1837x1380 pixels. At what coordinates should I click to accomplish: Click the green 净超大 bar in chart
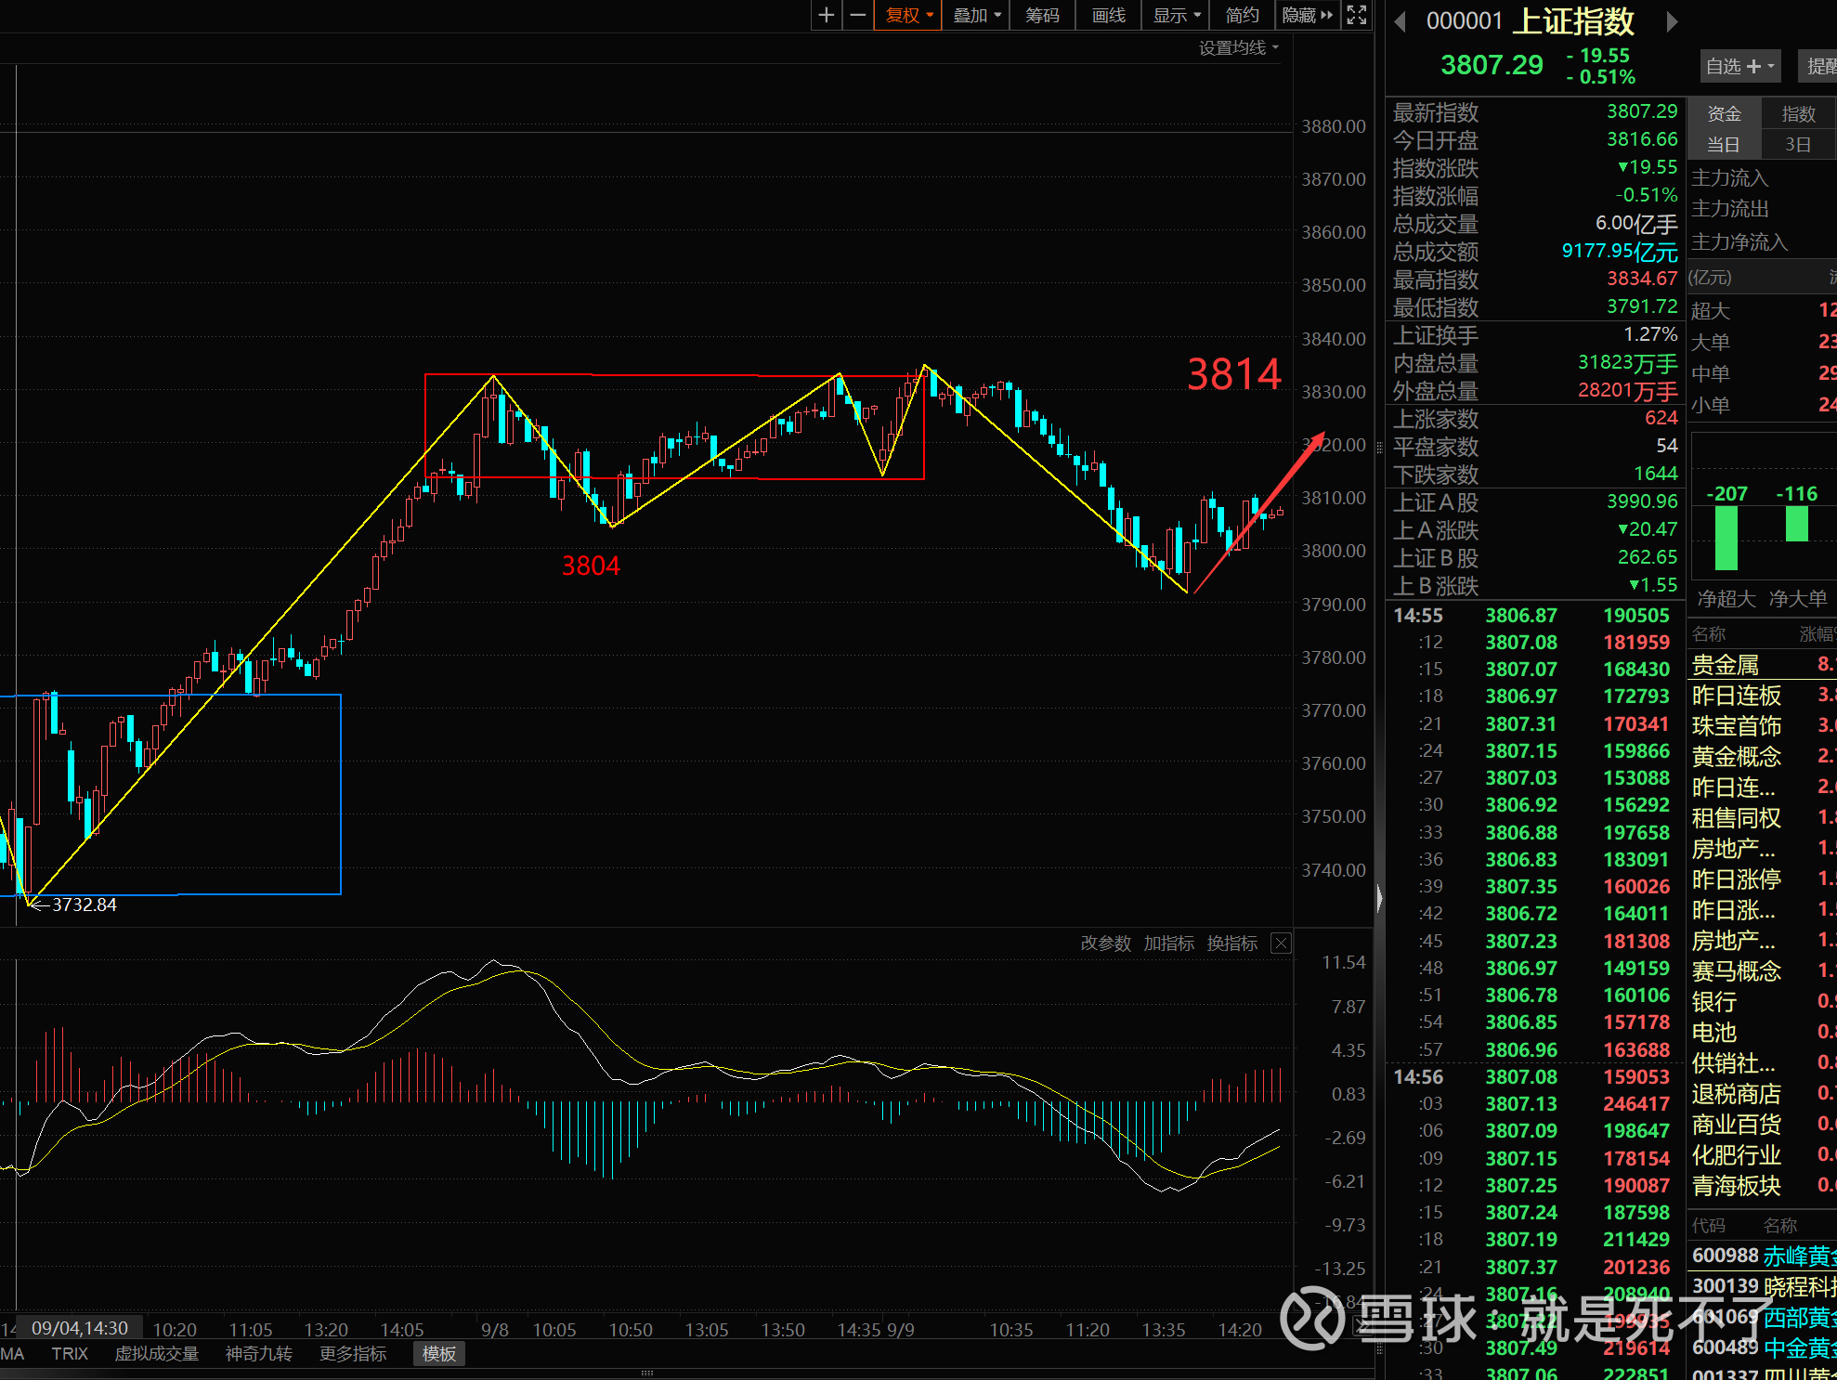click(x=1726, y=539)
